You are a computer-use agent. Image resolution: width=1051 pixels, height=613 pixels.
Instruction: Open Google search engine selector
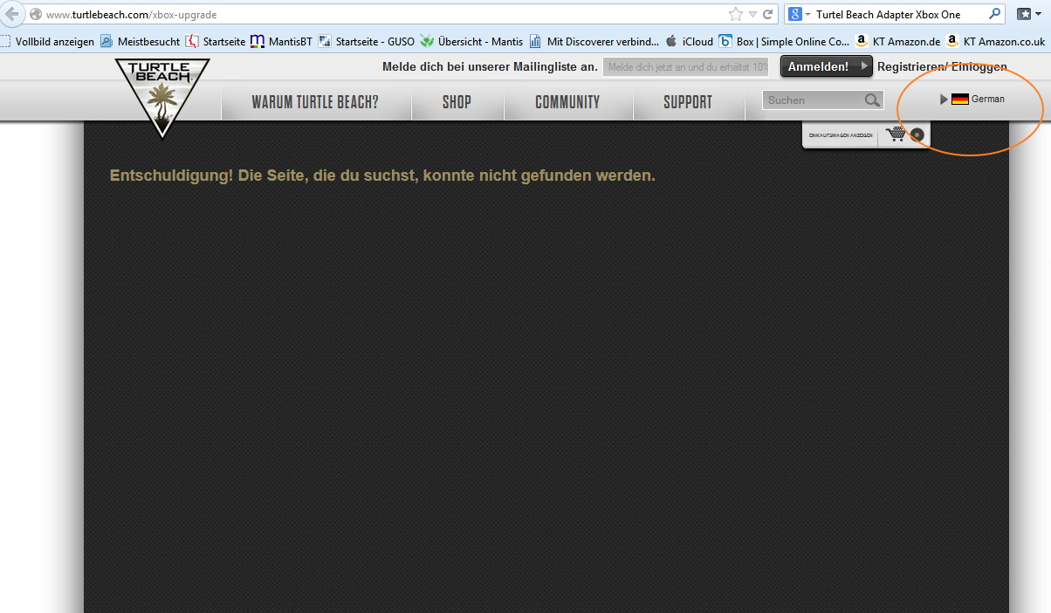pos(800,14)
